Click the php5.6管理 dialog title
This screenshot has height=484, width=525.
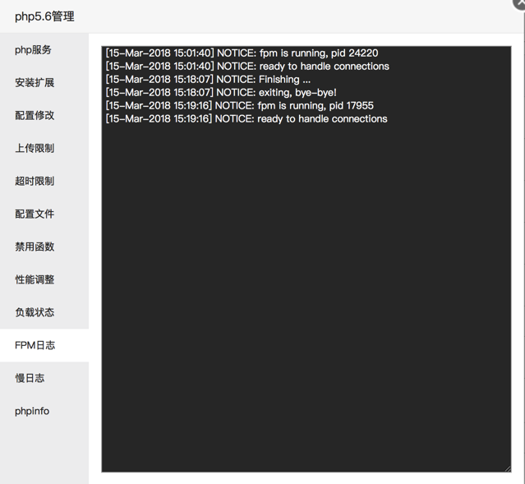44,16
